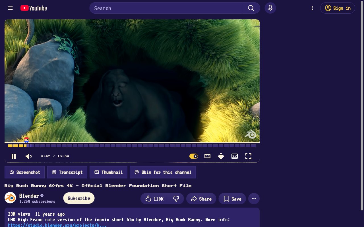Like the video with 110K likes

pyautogui.click(x=154, y=199)
